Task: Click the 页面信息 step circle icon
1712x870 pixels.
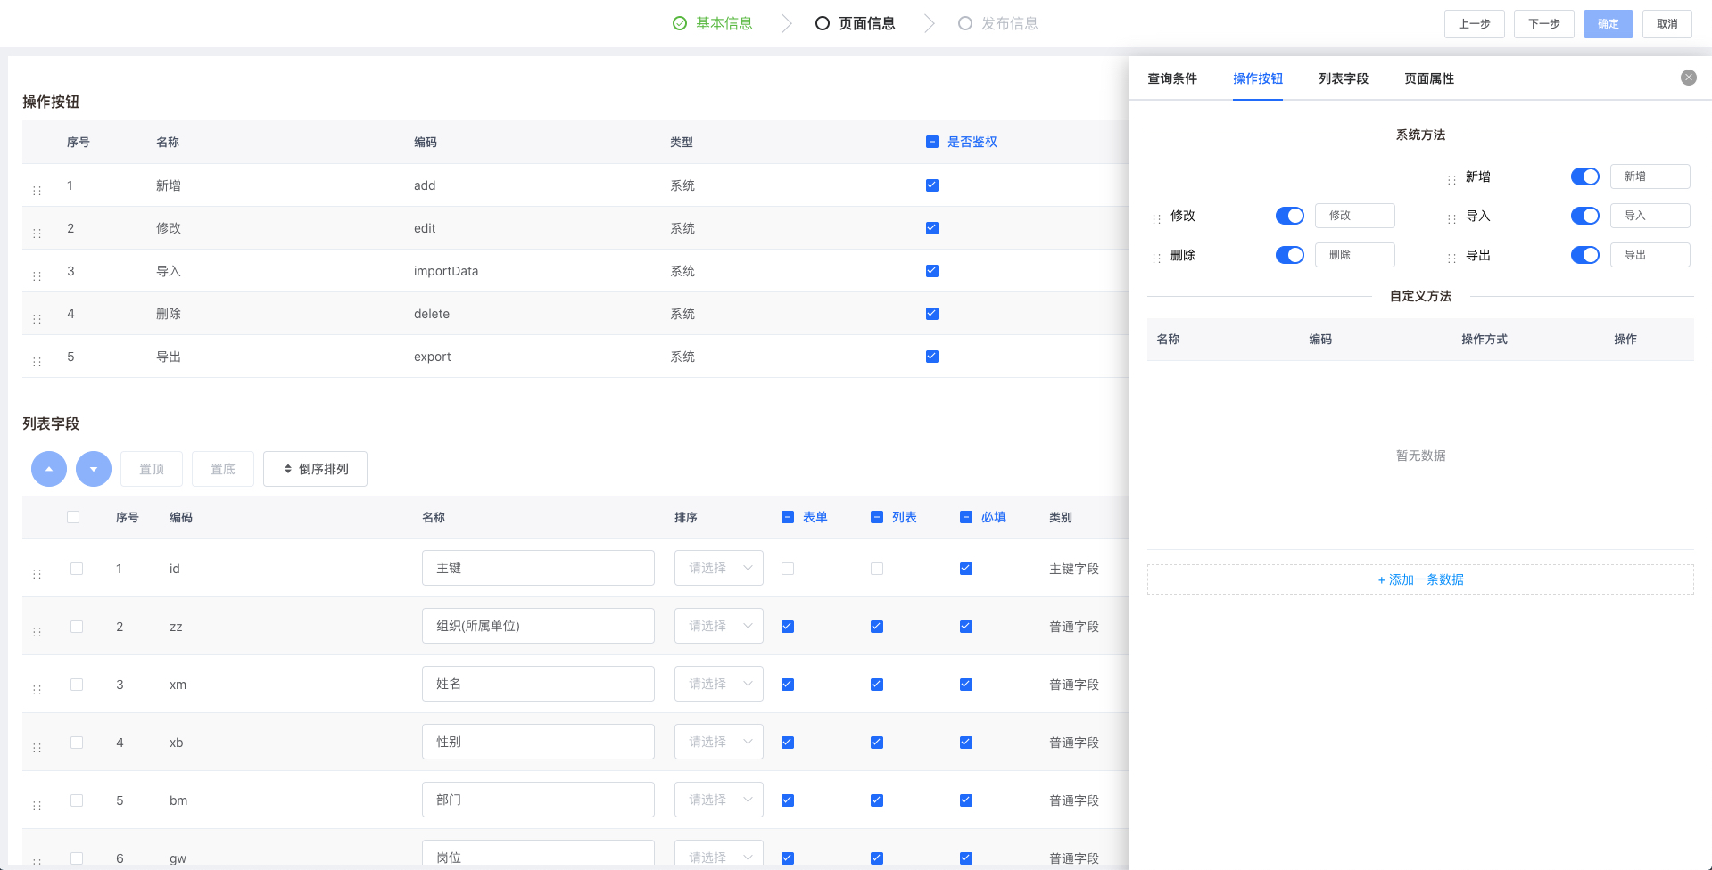Action: (x=823, y=23)
